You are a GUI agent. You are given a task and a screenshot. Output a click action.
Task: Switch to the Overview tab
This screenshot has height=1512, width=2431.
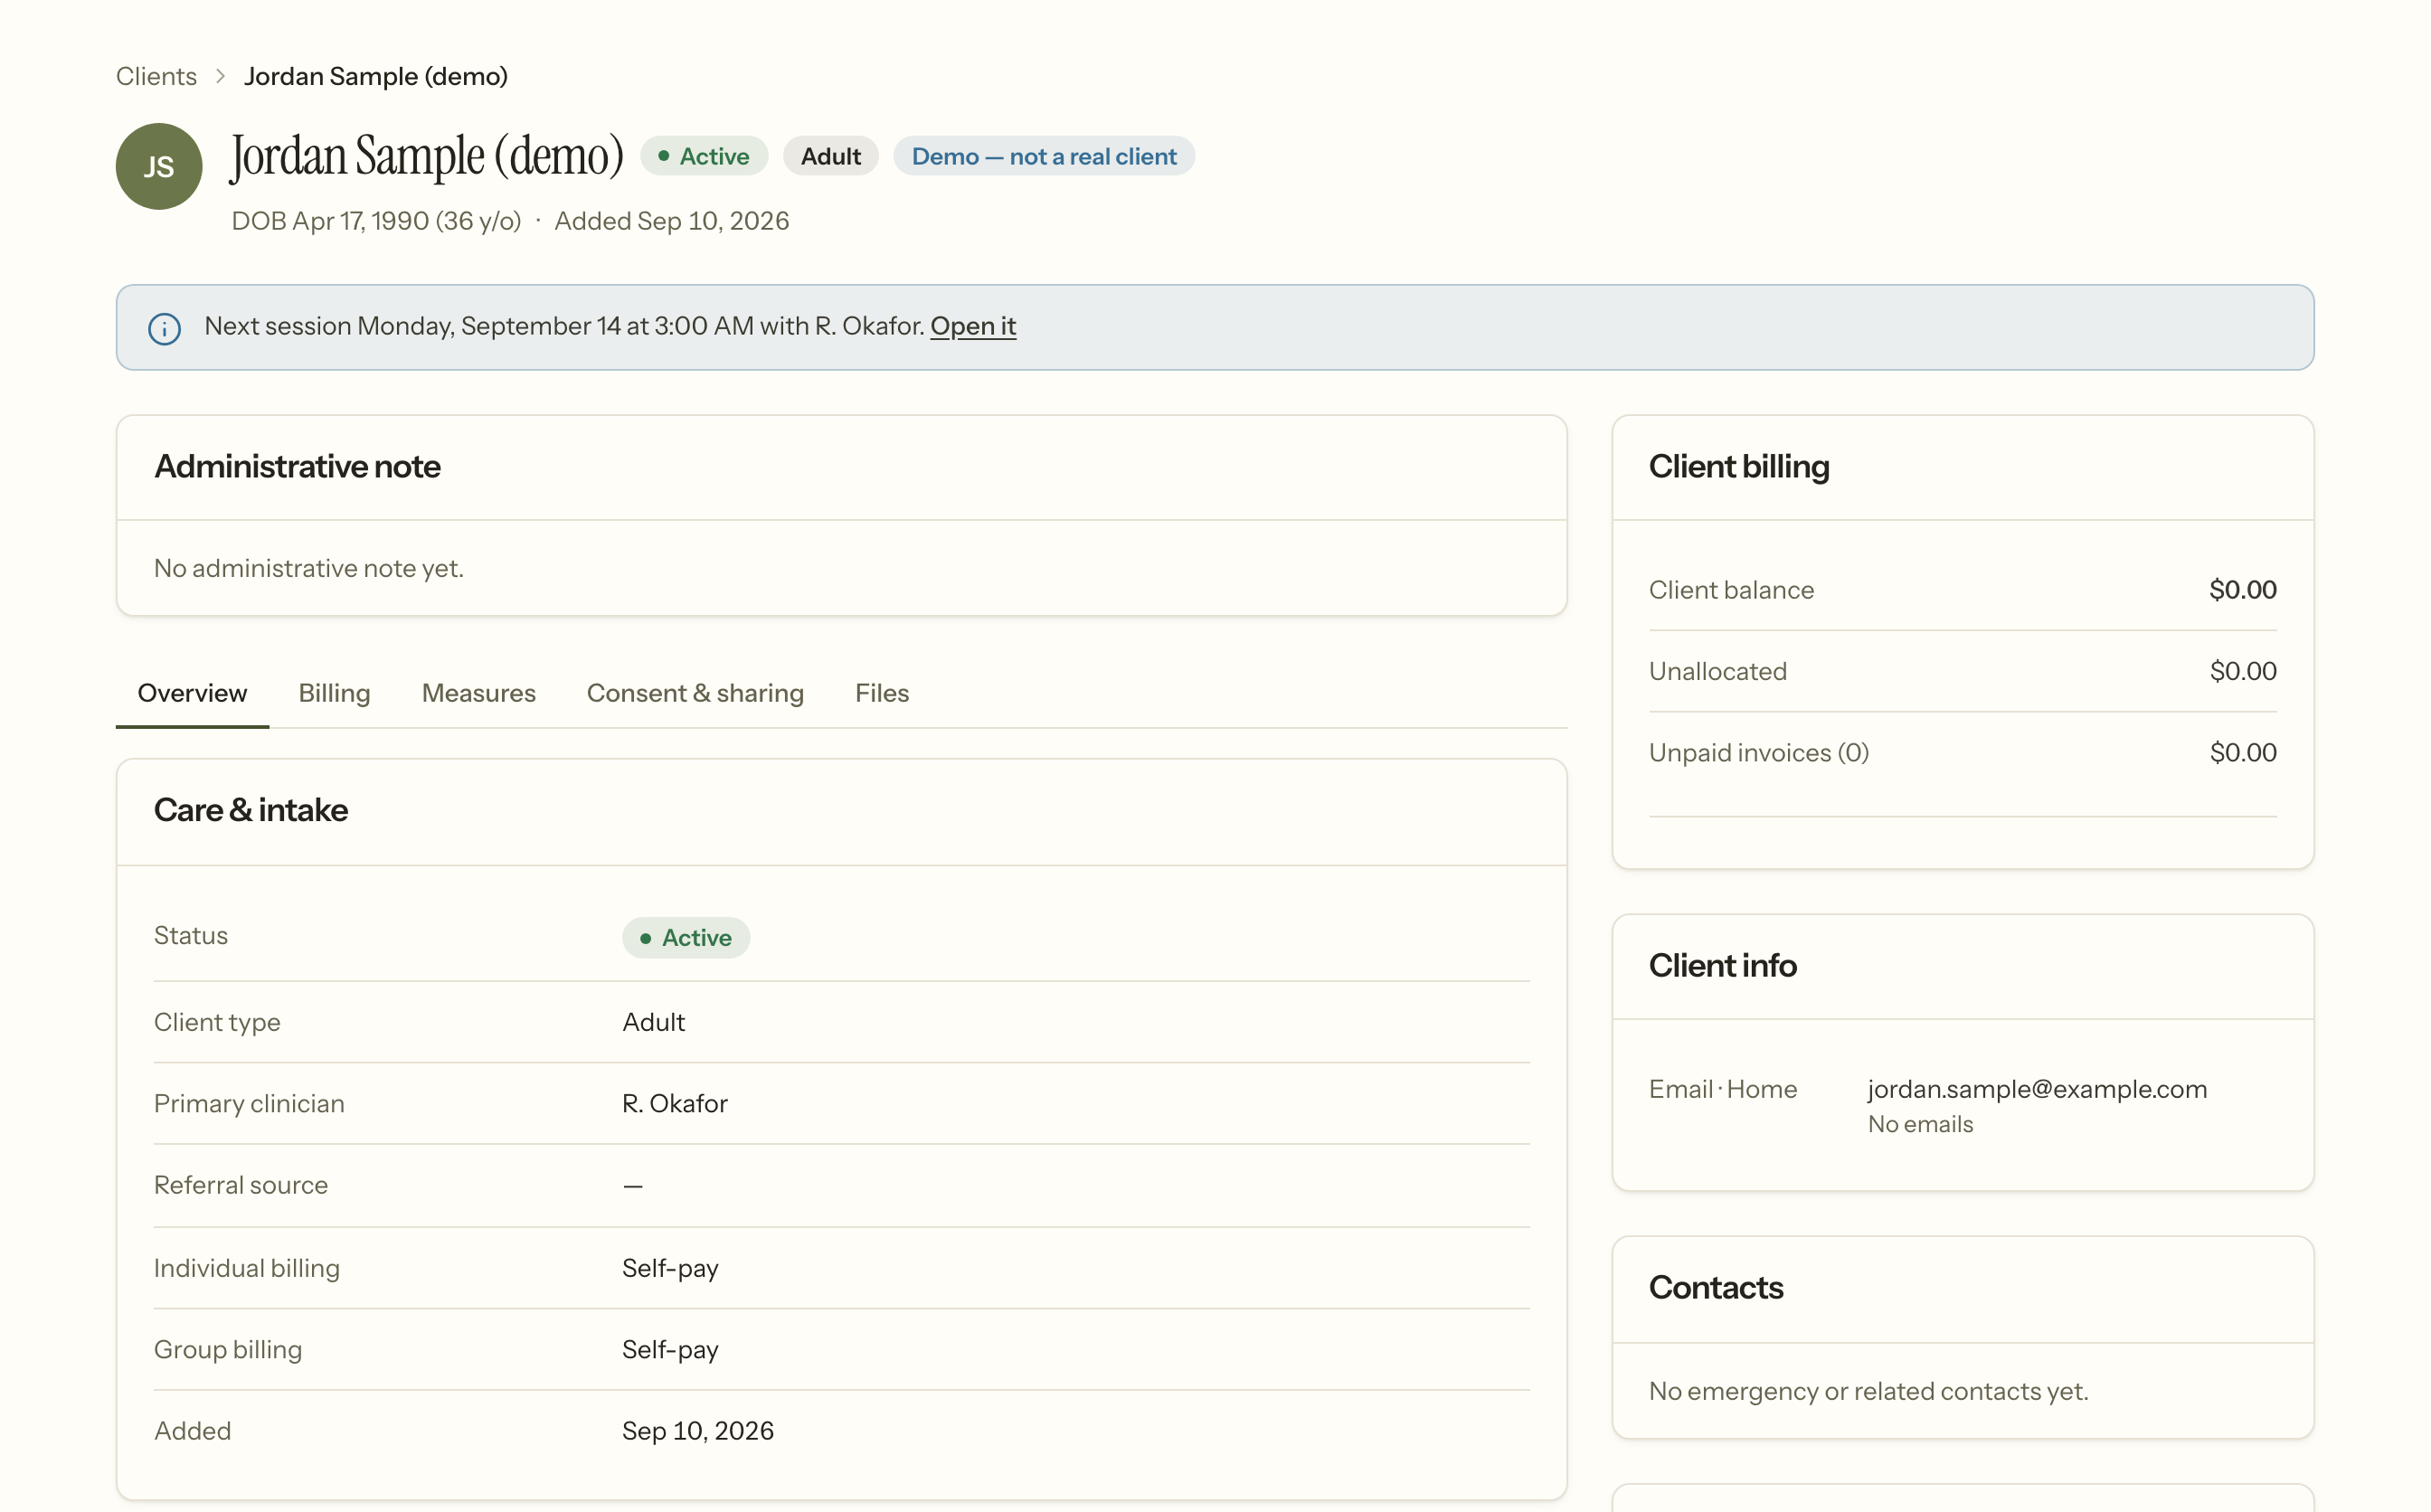tap(192, 693)
